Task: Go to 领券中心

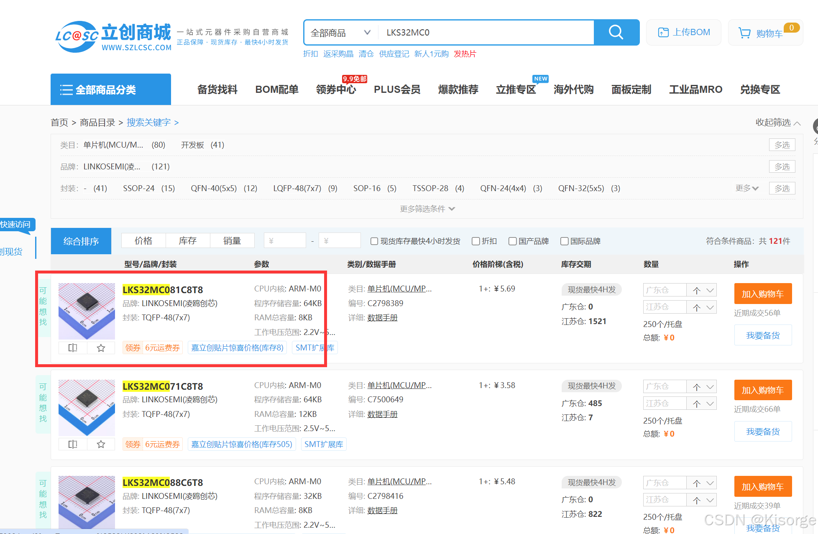Action: (336, 89)
